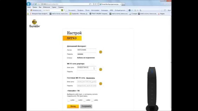Viewport: 198px width, 111px height.
Task: Open the Справка menu
Action: click(x=61, y=7)
